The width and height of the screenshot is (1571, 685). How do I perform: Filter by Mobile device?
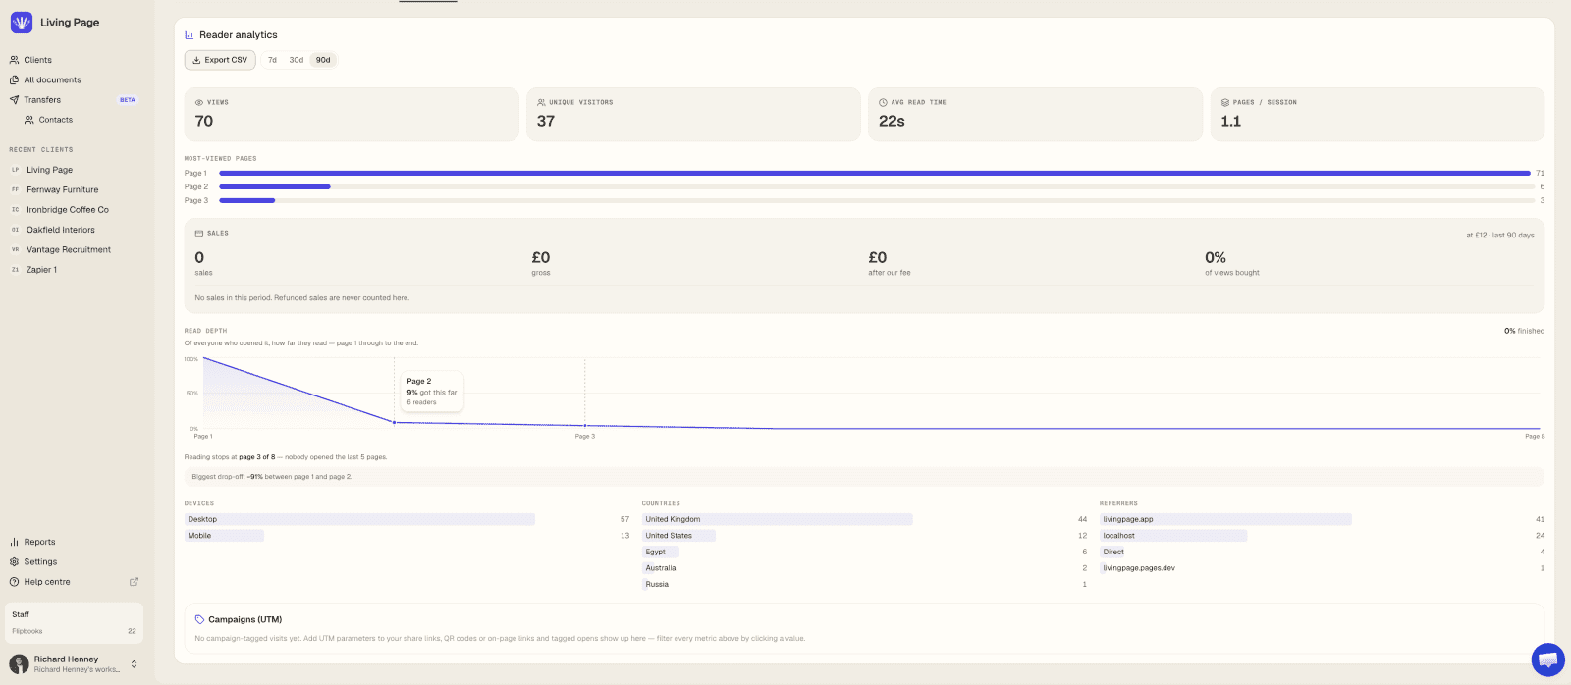pos(406,536)
